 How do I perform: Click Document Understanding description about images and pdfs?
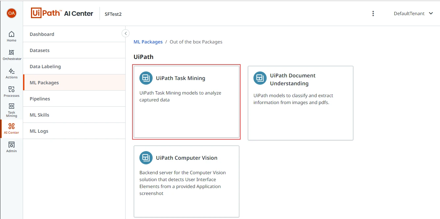(x=293, y=99)
